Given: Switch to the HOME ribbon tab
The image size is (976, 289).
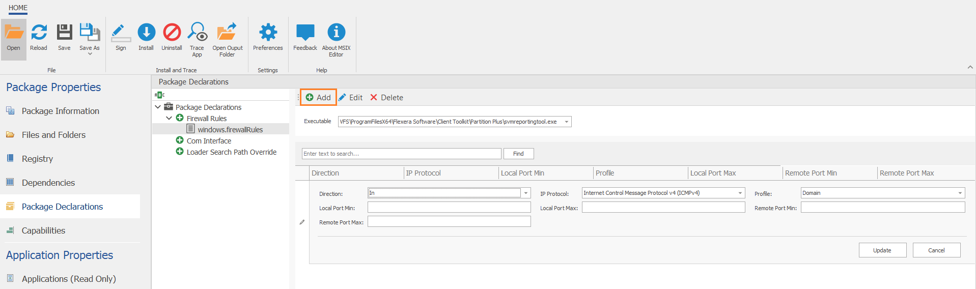Looking at the screenshot, I should 18,8.
